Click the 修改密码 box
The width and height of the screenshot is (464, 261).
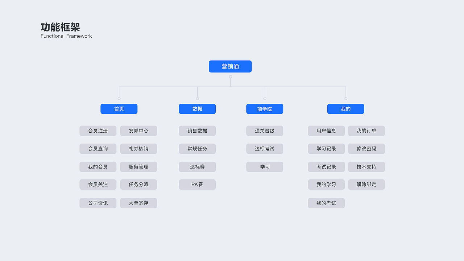[366, 149]
